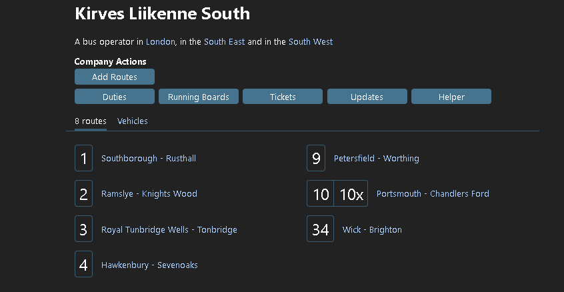Select the Tickets button
Viewport: 564px width, 292px height.
click(283, 97)
